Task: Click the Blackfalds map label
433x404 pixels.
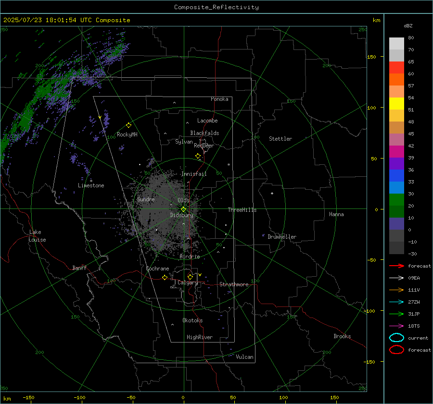Action: pos(204,133)
